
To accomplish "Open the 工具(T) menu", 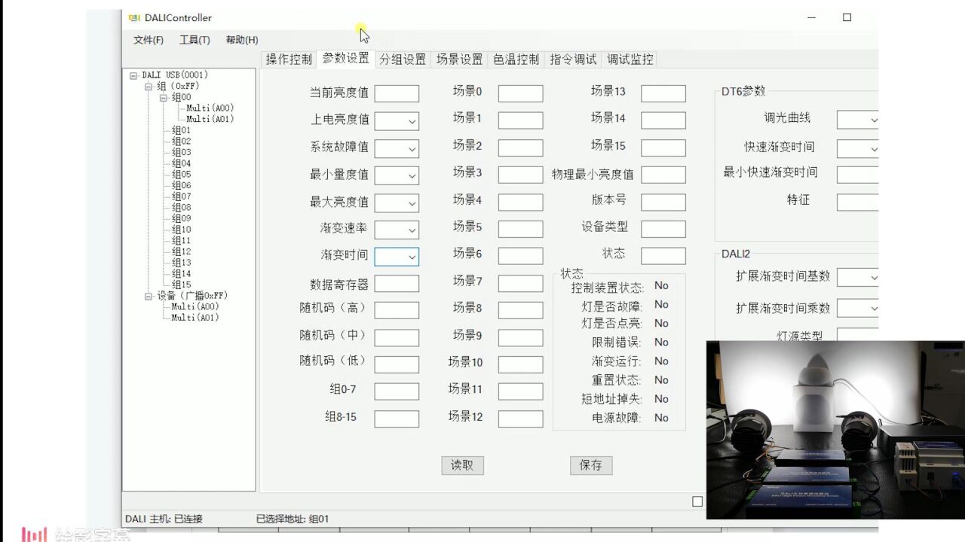I will click(194, 39).
